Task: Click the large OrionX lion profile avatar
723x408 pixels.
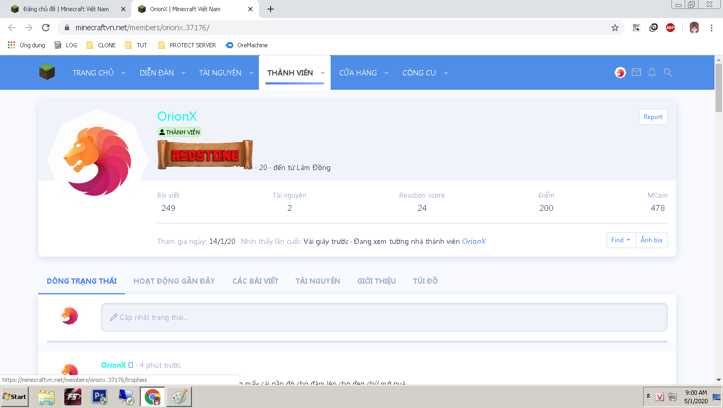Action: click(97, 159)
